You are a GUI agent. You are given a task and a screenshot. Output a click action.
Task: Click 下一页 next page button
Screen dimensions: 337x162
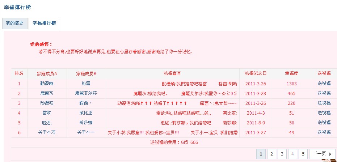[x=322, y=154]
